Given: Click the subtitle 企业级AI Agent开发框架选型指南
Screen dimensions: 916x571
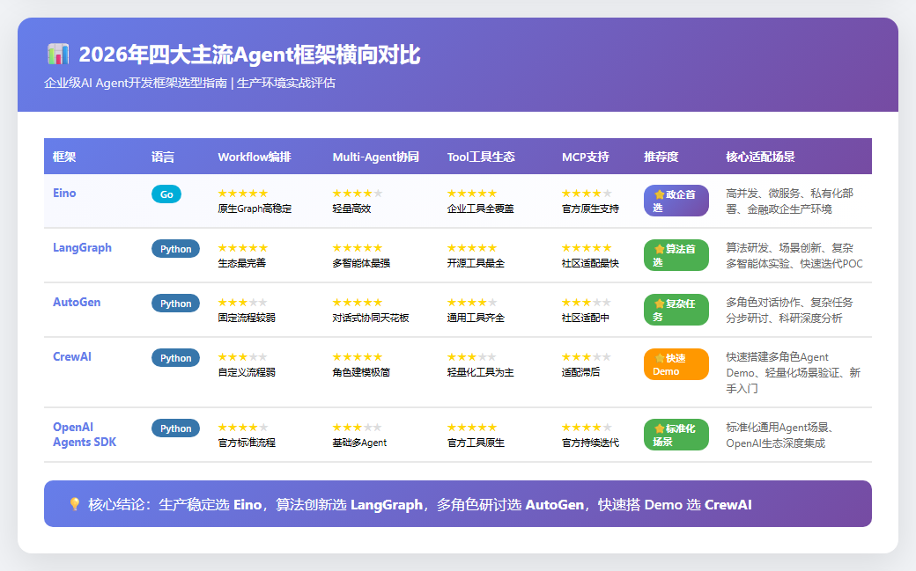Looking at the screenshot, I should click(x=136, y=83).
